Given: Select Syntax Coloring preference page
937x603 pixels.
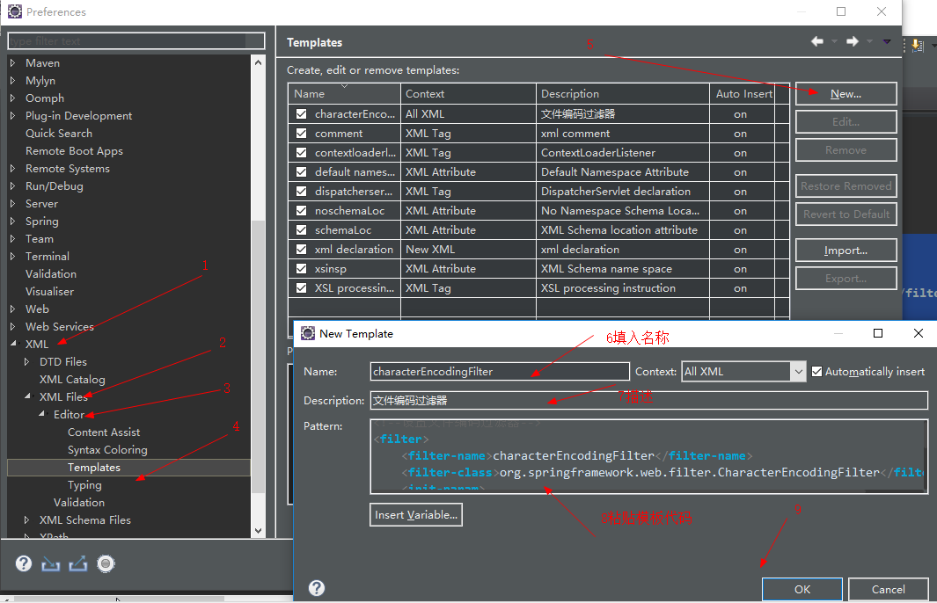Looking at the screenshot, I should 107,449.
